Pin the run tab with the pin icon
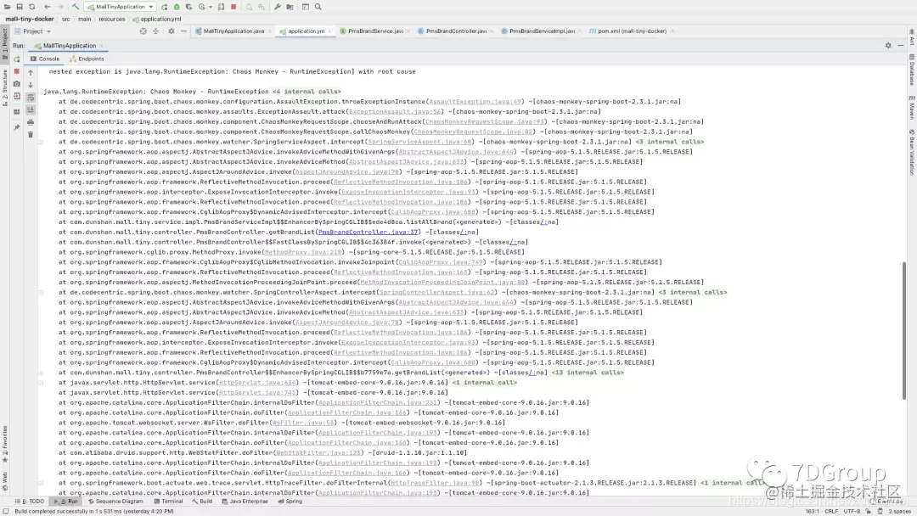The width and height of the screenshot is (917, 516). point(16,126)
